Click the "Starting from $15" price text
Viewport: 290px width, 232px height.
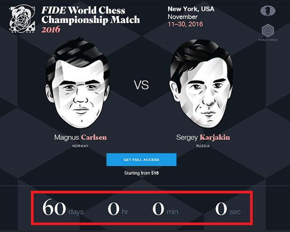(141, 173)
